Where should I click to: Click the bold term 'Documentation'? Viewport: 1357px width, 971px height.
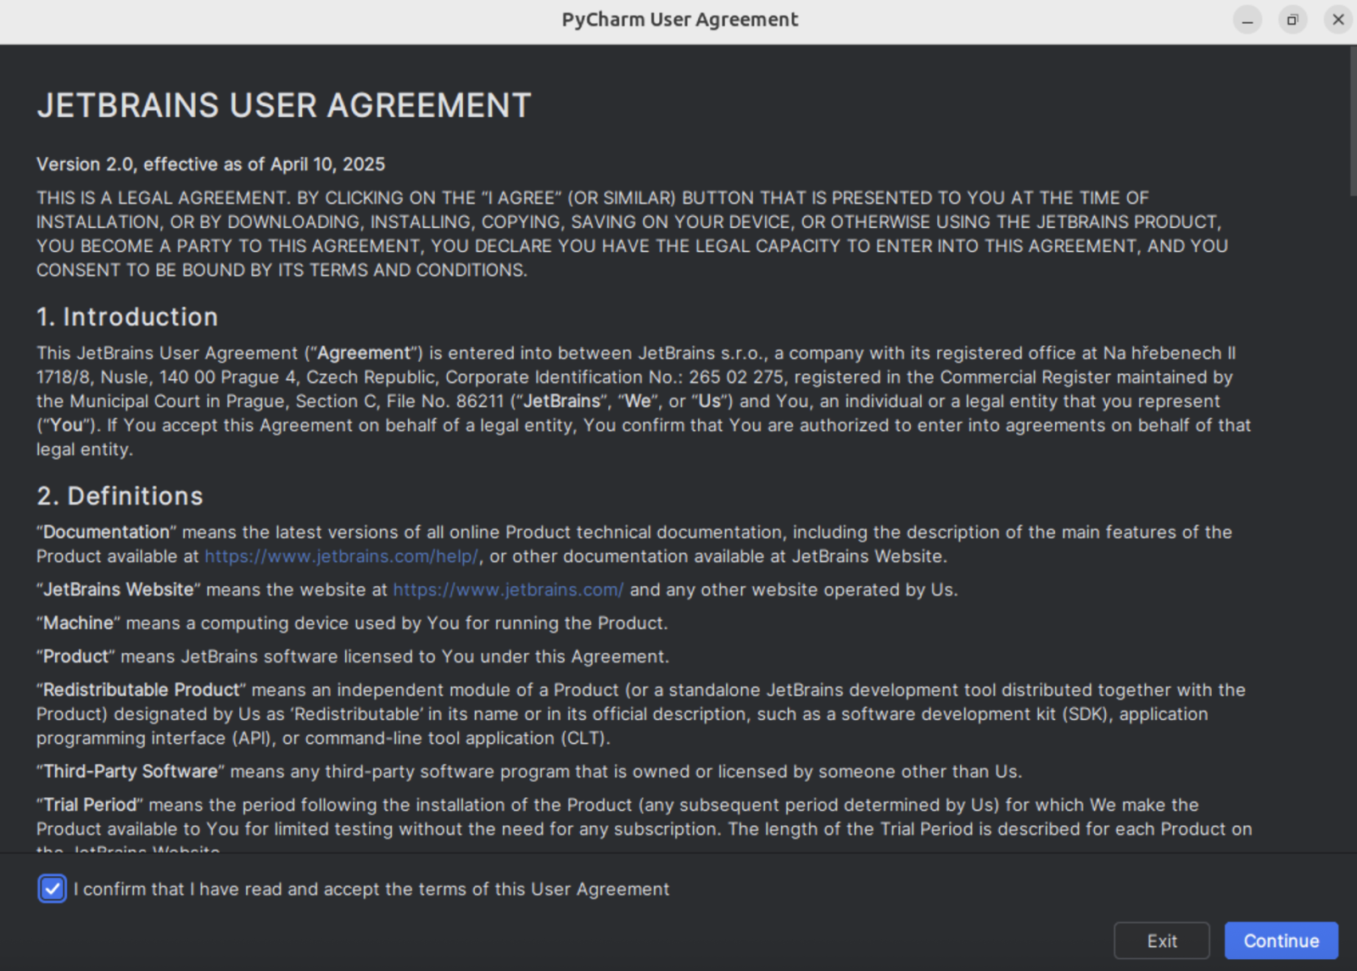[106, 532]
